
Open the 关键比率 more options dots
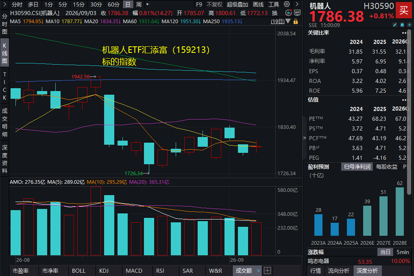pos(404,33)
